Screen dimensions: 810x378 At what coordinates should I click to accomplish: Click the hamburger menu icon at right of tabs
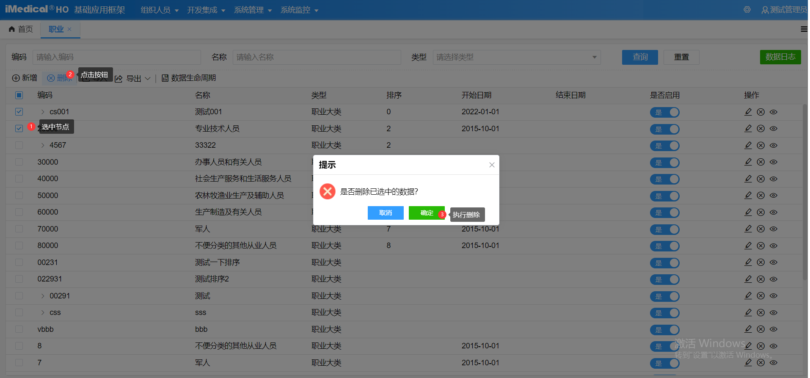pos(804,29)
